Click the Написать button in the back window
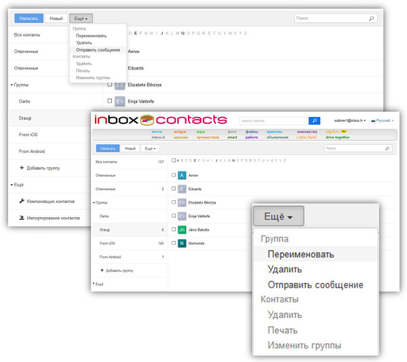Screen dimensions: 407x362 pos(28,18)
